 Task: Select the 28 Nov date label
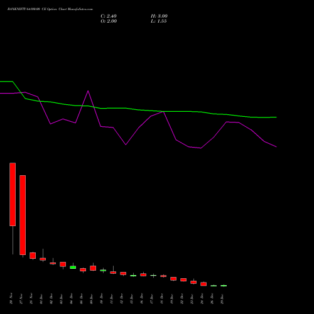coord(31,299)
